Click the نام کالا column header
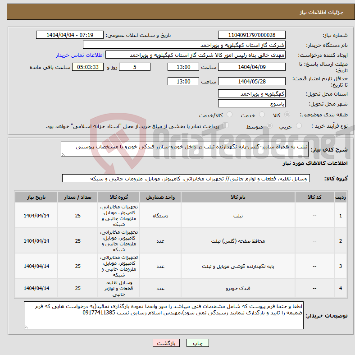Viewport: 355px width, 355px height. point(238,197)
